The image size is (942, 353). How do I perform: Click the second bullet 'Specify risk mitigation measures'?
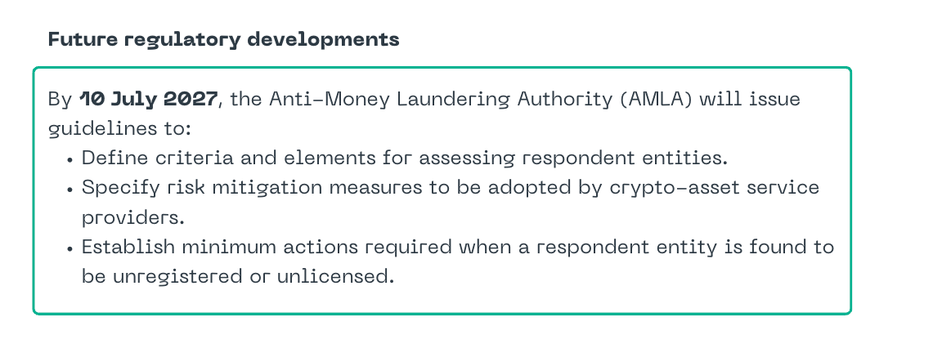(x=253, y=188)
